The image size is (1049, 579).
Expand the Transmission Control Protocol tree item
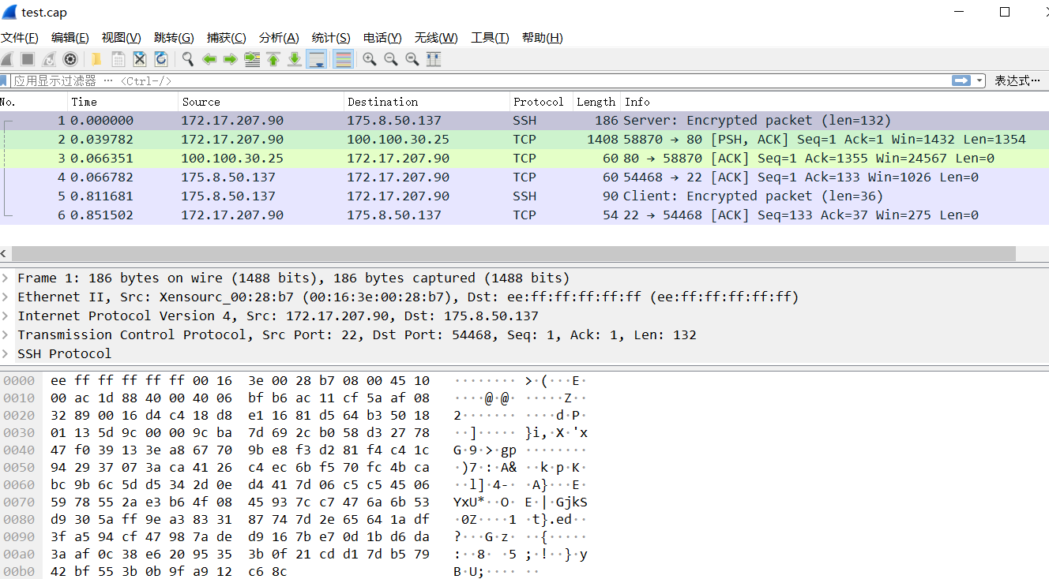[x=6, y=335]
